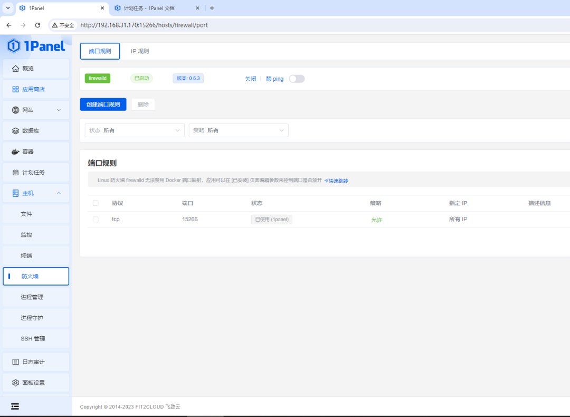Click the 创建端口规则 button
The width and height of the screenshot is (570, 417).
pyautogui.click(x=103, y=104)
